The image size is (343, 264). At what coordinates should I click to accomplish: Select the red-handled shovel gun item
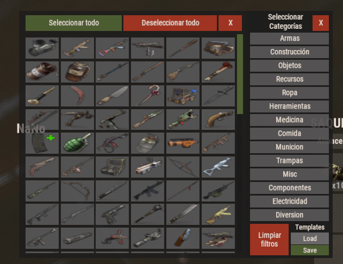[112, 48]
